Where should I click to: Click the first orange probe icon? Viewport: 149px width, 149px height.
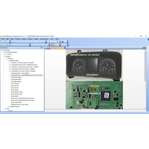tap(2, 45)
